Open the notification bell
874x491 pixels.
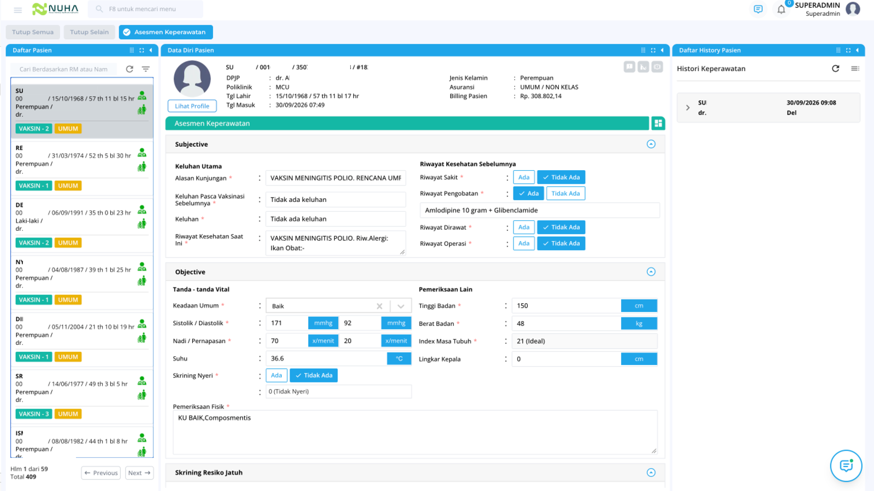tap(781, 9)
